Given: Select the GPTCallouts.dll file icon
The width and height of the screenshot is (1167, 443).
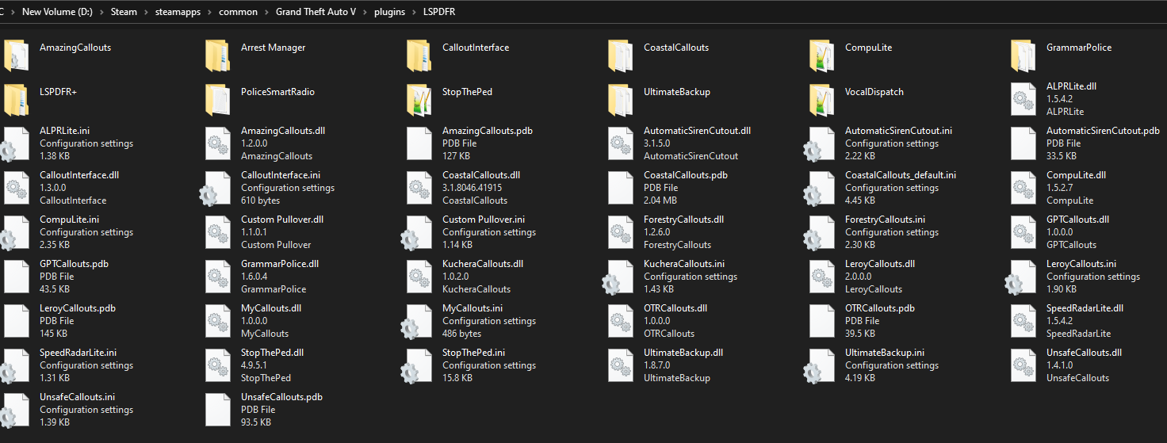Looking at the screenshot, I should (1023, 232).
